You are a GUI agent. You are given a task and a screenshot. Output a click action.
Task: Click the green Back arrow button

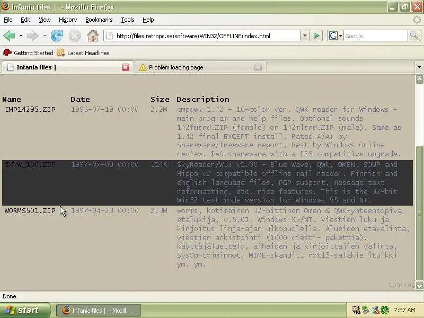9,36
